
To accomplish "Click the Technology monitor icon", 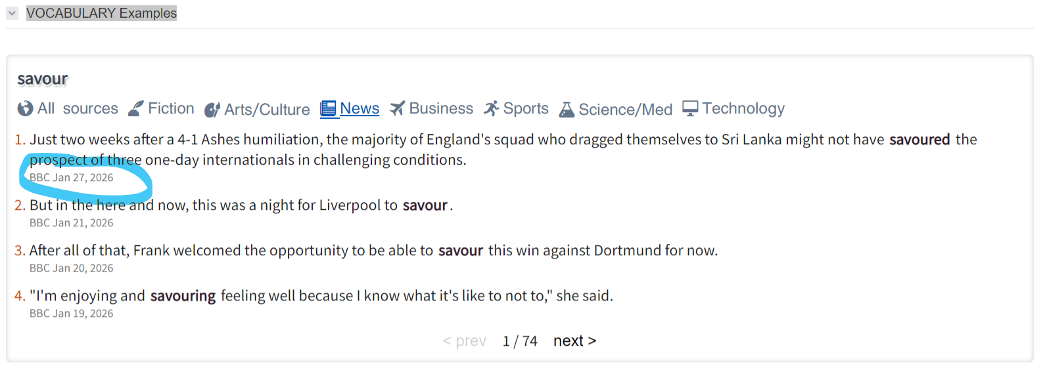I will click(x=690, y=108).
